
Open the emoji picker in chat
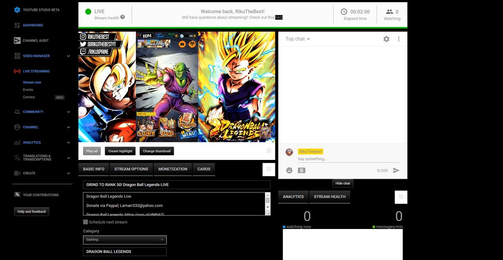289,170
